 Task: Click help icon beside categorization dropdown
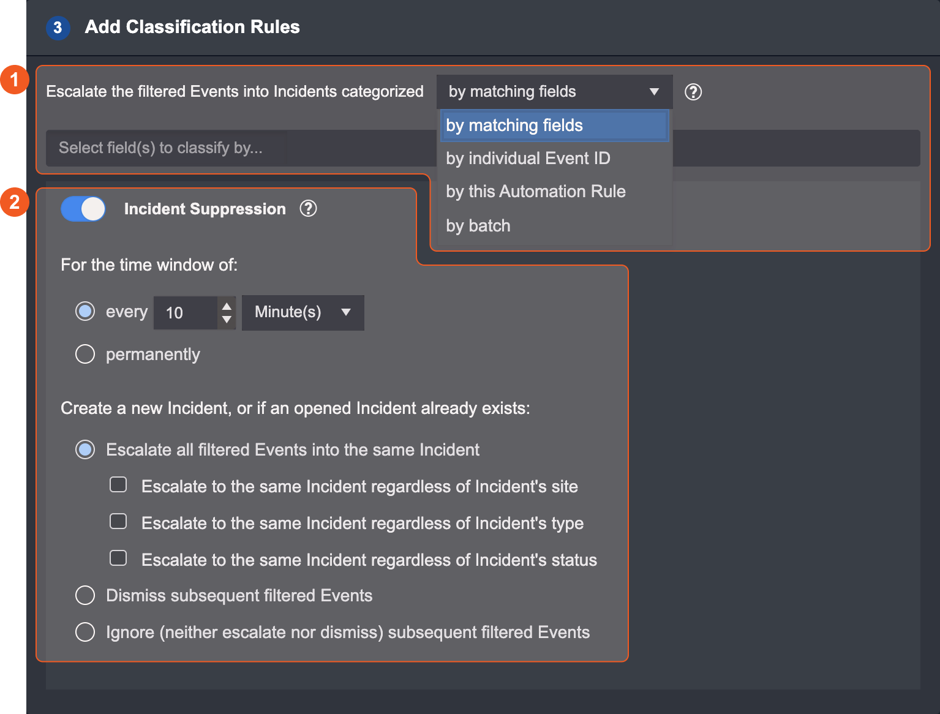(693, 92)
